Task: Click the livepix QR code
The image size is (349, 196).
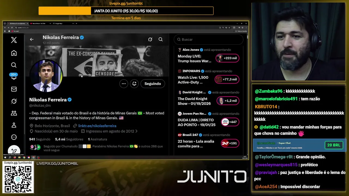Action: (18, 179)
